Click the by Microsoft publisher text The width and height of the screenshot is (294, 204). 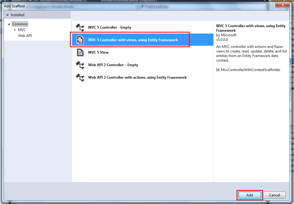(x=226, y=35)
